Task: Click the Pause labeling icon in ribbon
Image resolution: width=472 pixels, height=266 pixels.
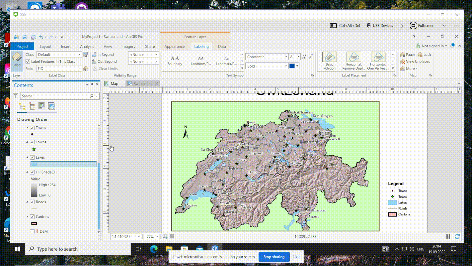Action: coord(403,55)
